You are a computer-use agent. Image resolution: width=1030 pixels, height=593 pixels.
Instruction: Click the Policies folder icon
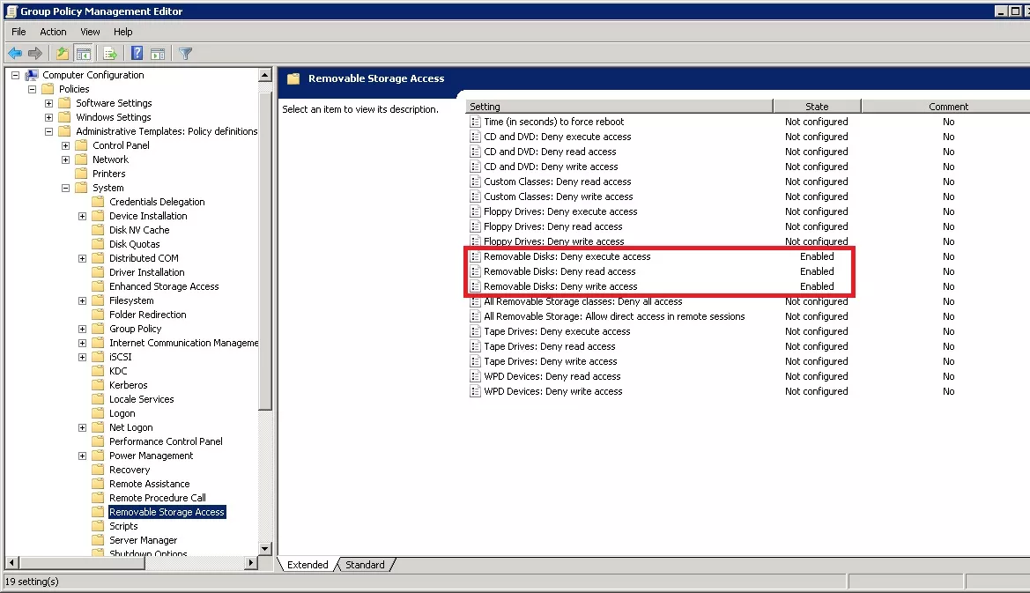(48, 89)
